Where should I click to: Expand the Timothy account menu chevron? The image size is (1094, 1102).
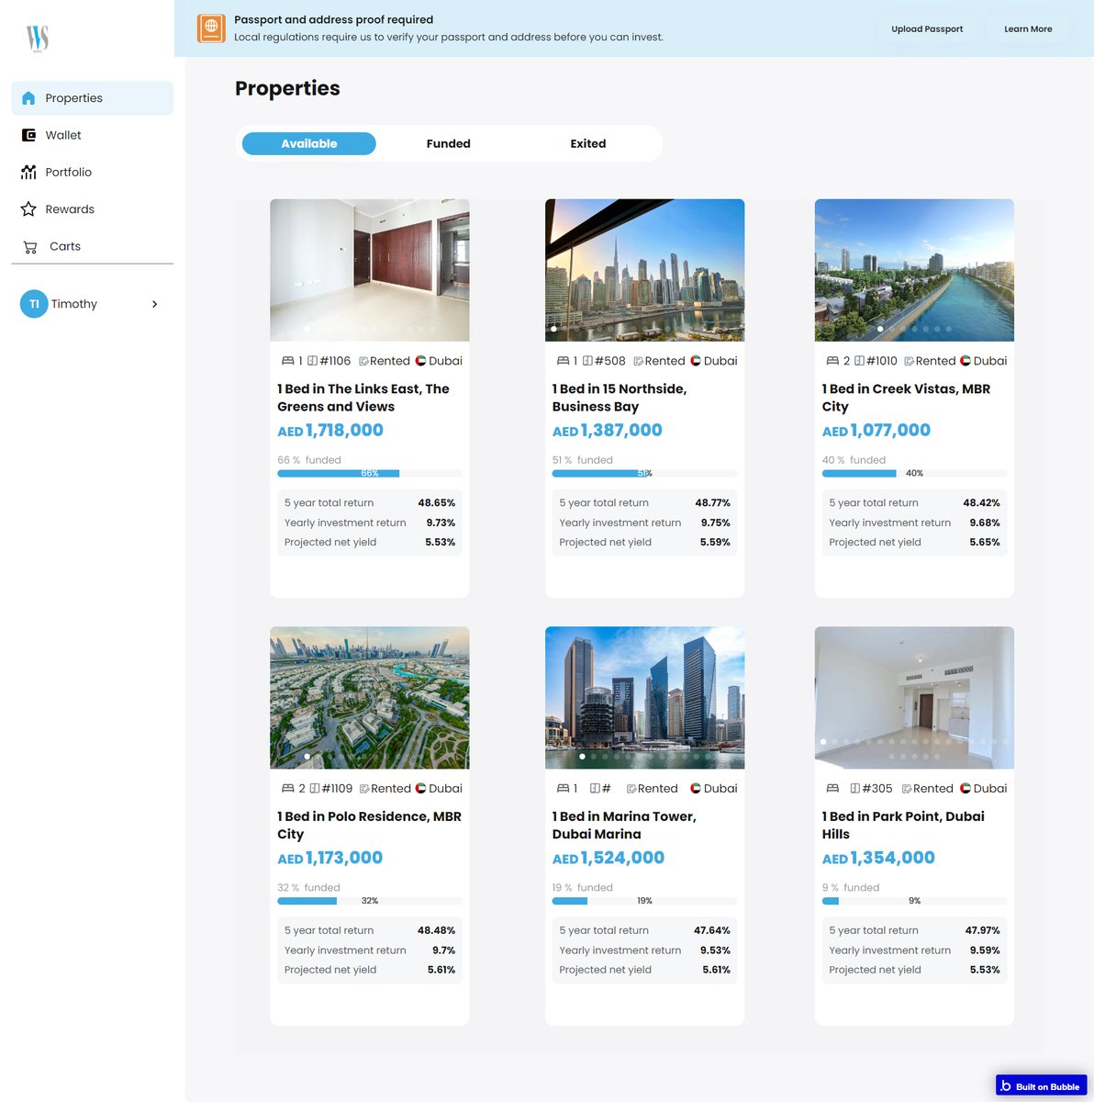pyautogui.click(x=154, y=304)
